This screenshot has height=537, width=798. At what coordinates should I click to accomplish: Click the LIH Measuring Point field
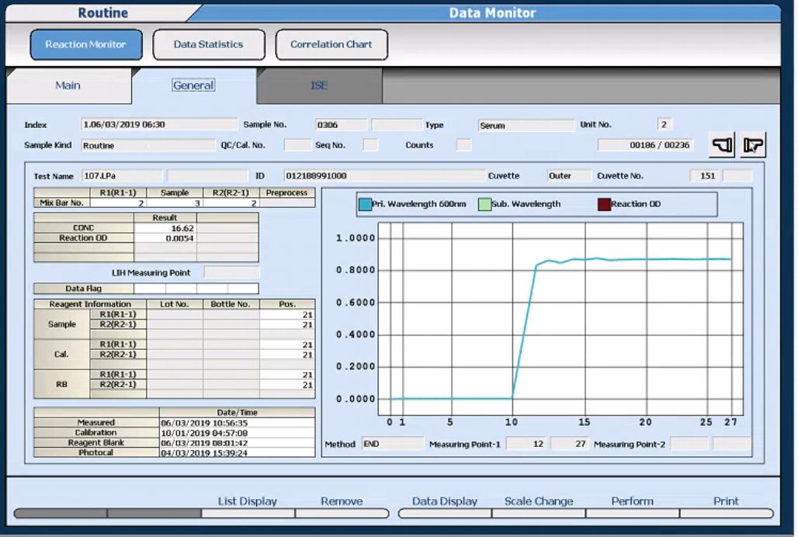click(x=231, y=272)
